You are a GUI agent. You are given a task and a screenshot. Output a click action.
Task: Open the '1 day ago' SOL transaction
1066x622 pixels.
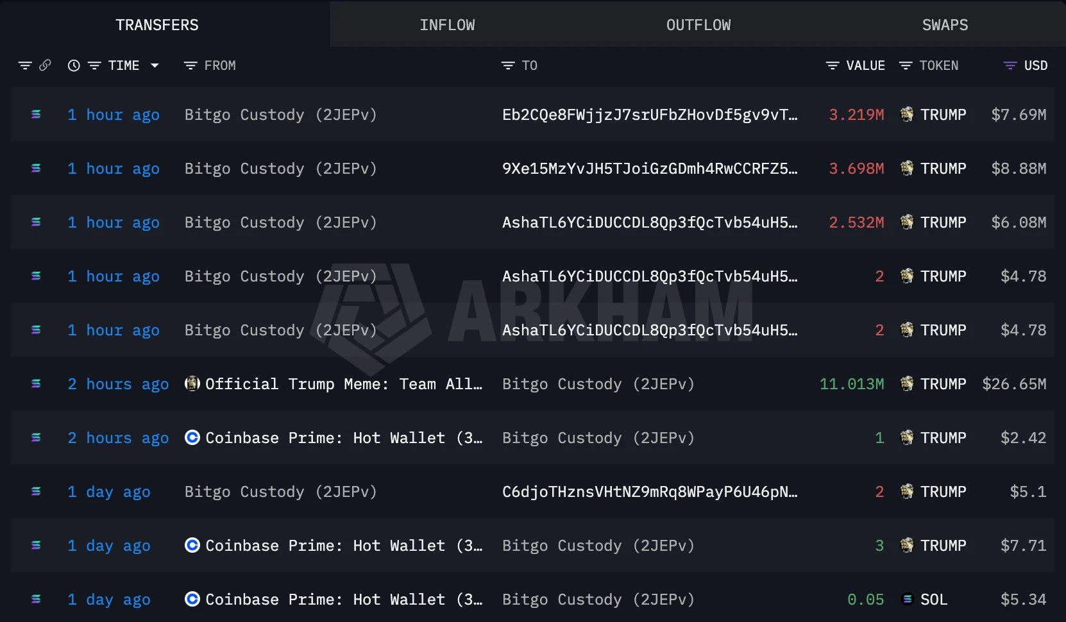click(109, 600)
